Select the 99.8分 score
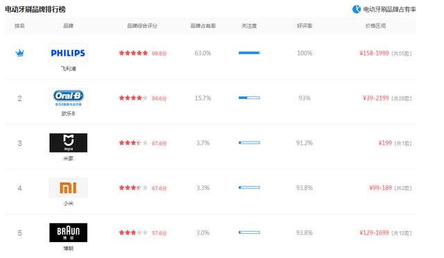444x258 pixels. 159,53
